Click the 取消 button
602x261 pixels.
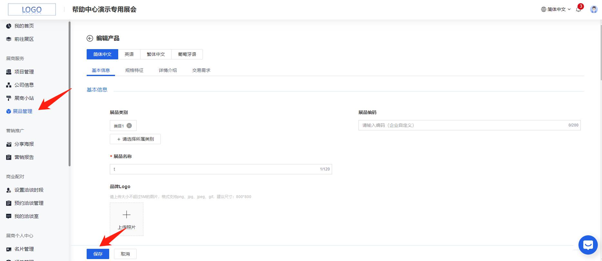click(x=125, y=254)
